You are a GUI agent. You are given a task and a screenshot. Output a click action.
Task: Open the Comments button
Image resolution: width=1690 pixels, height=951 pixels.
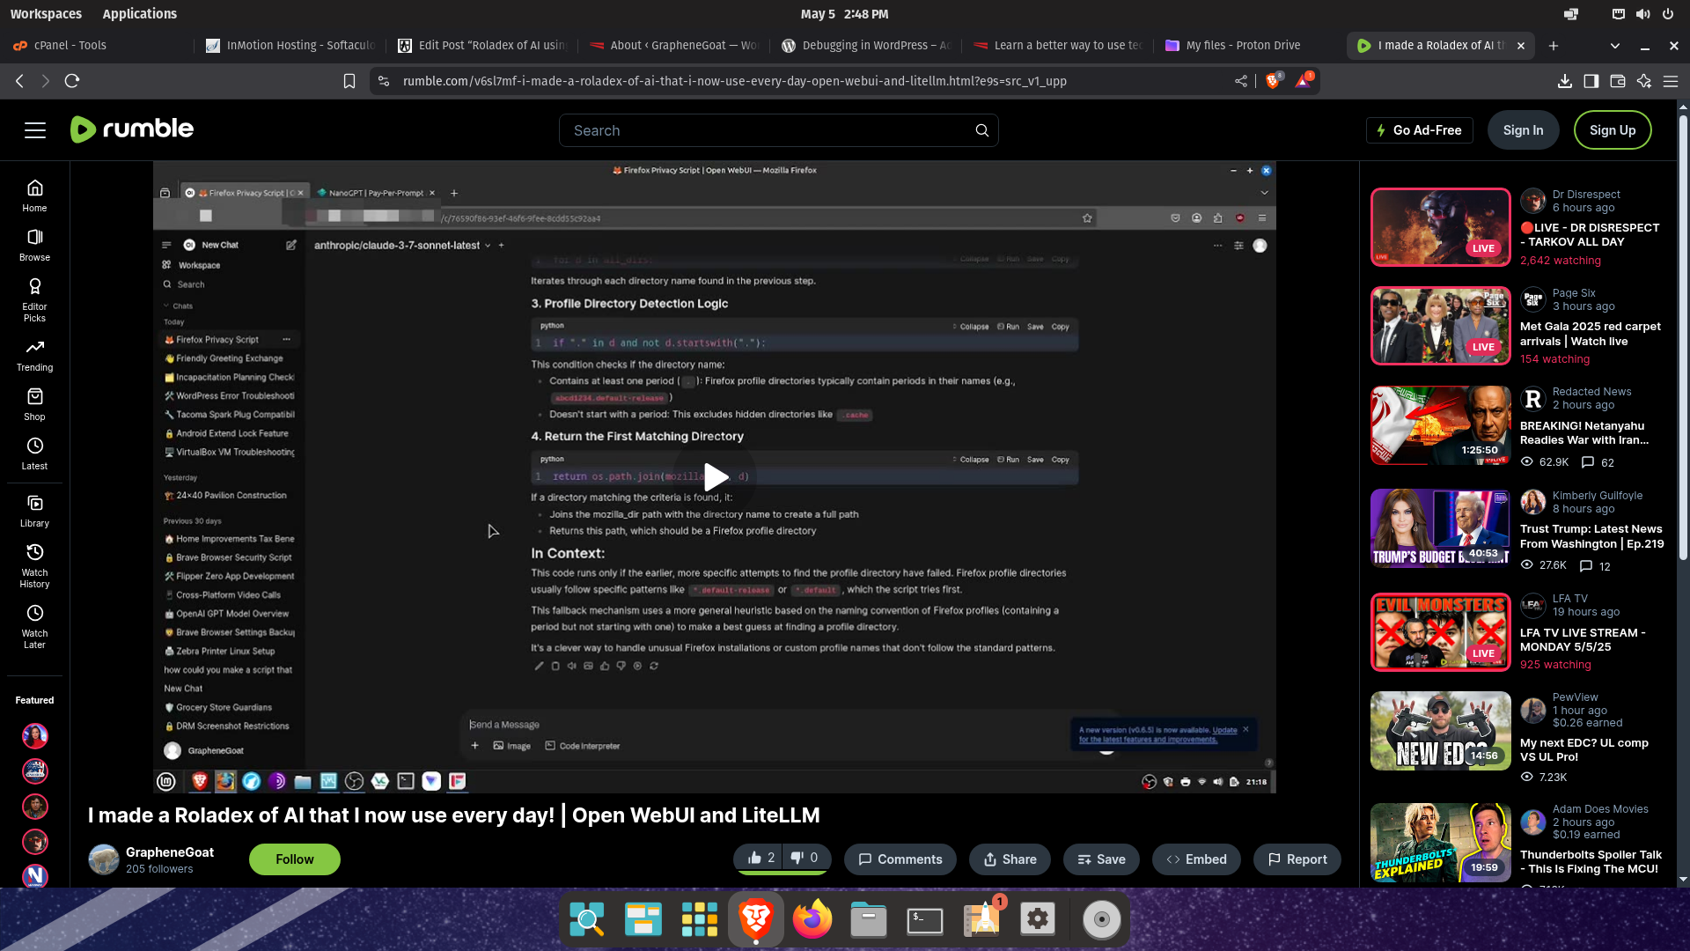point(900,859)
